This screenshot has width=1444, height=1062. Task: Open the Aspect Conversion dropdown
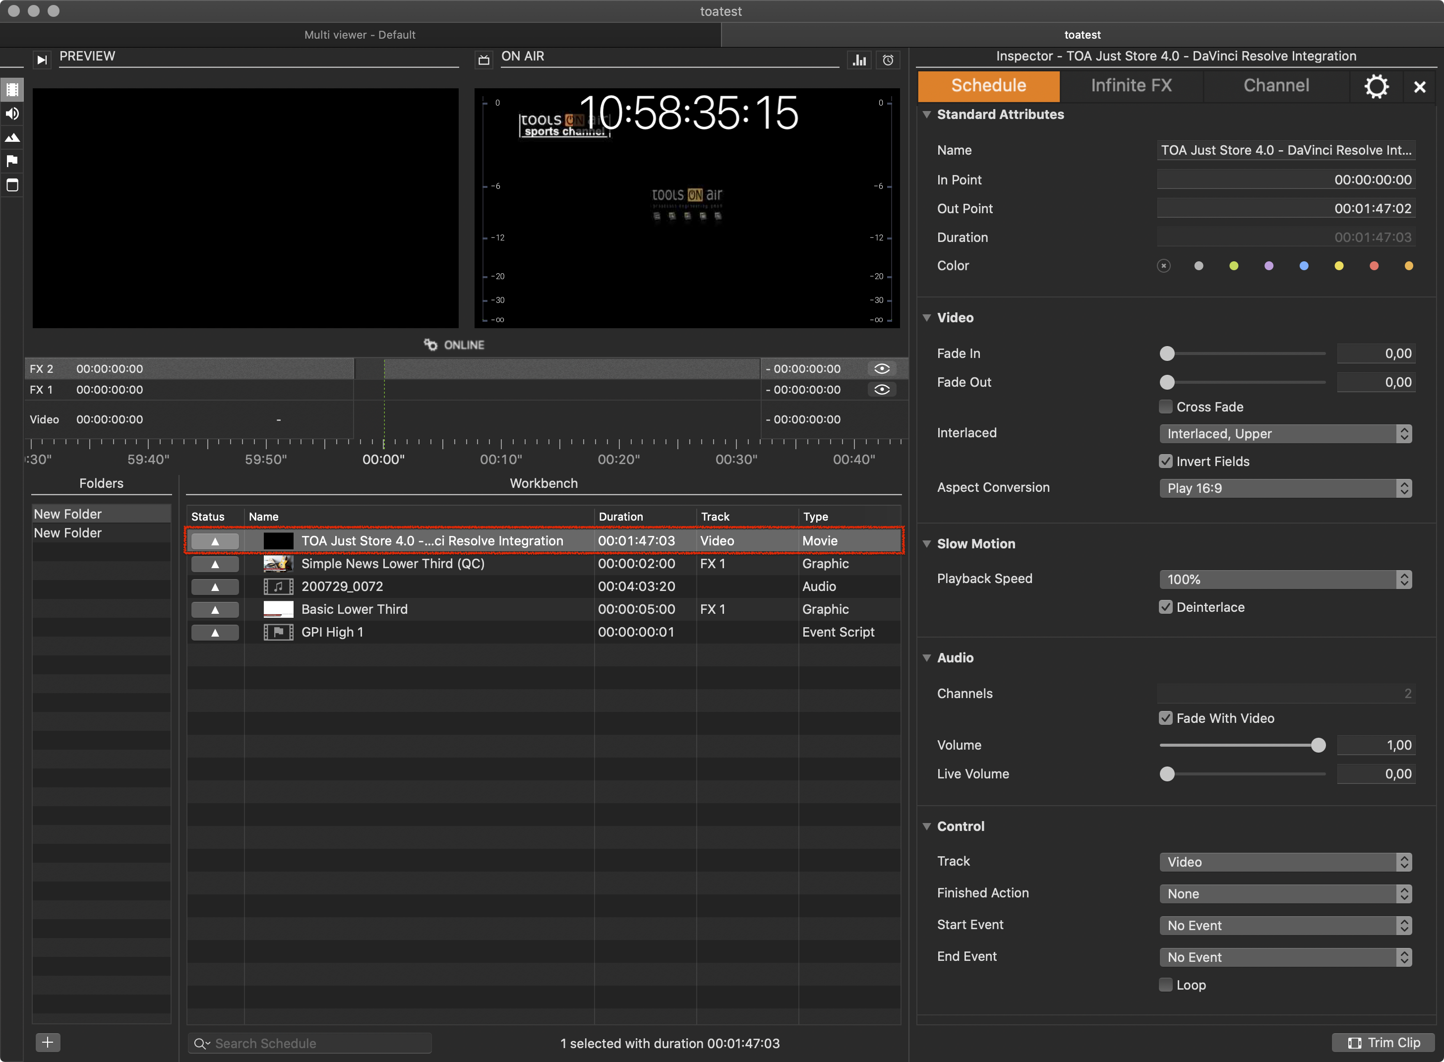pos(1286,488)
